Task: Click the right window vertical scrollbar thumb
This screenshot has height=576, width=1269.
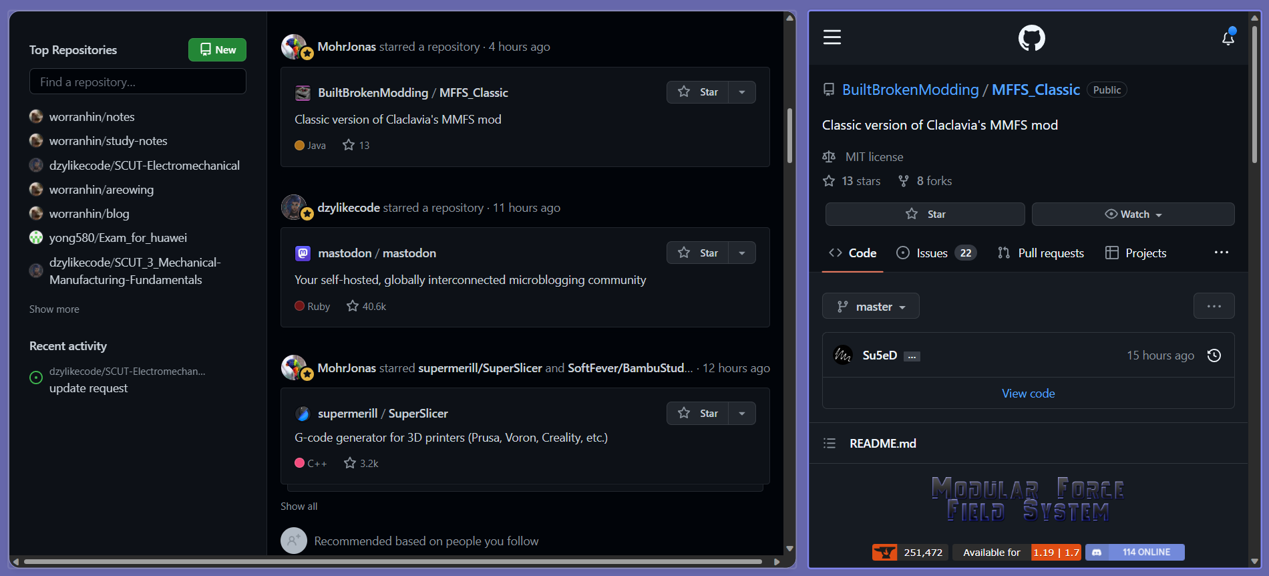Action: point(1254,94)
